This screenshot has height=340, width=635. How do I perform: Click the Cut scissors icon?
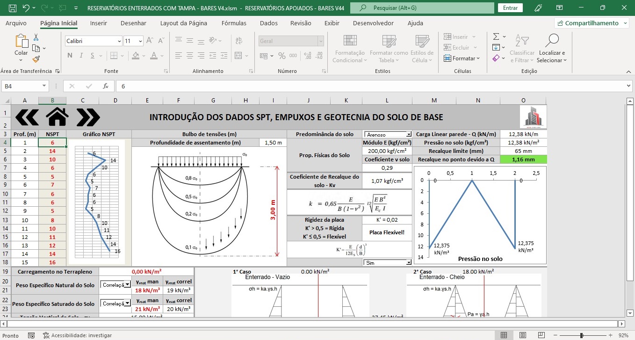tap(36, 37)
